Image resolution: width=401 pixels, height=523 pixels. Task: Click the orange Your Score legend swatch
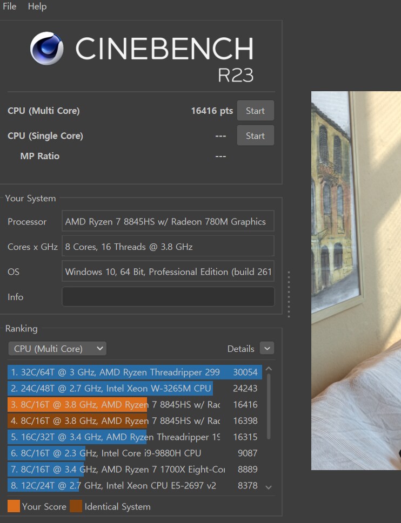click(14, 506)
